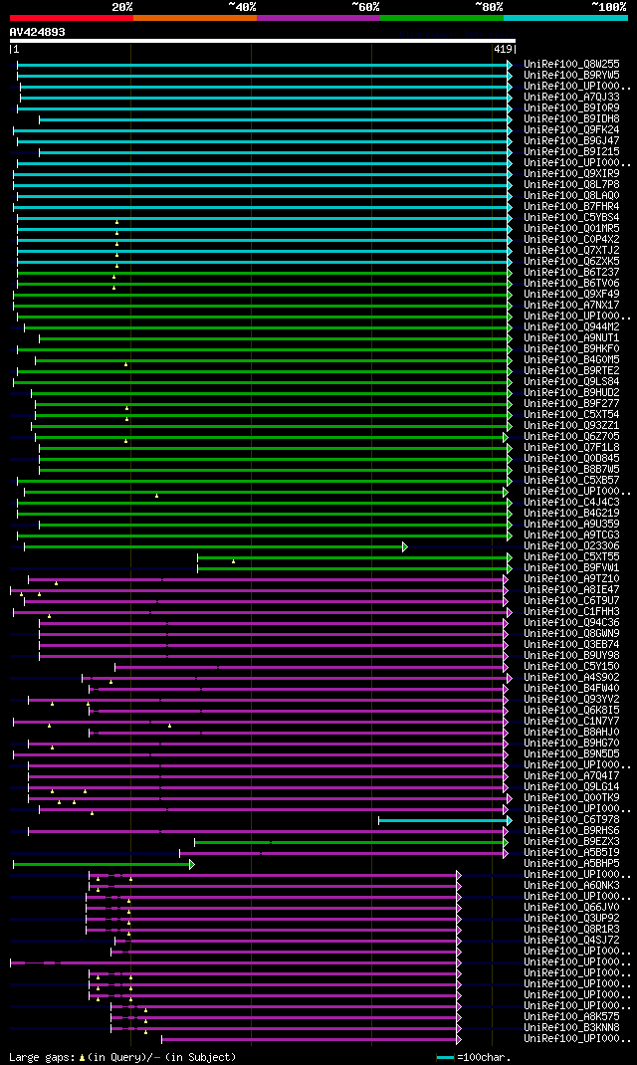
Task: Select the UniRef100_C6T978 label
Action: (571, 820)
